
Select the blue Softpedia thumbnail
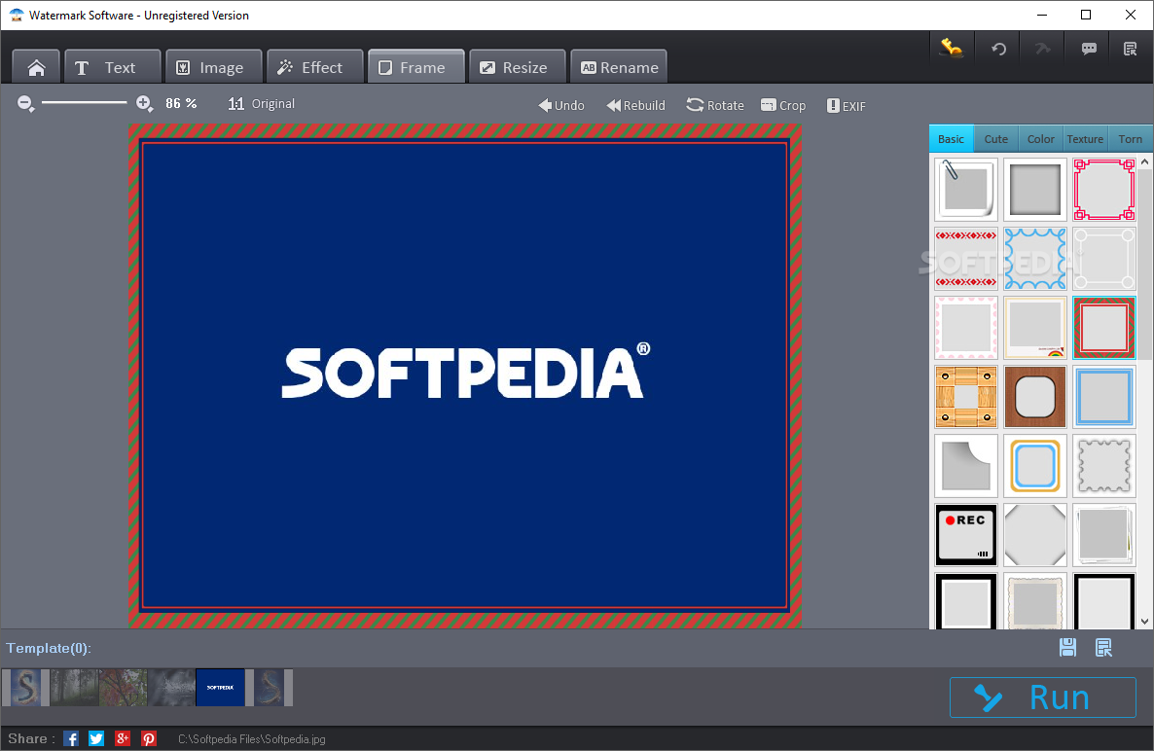click(220, 687)
